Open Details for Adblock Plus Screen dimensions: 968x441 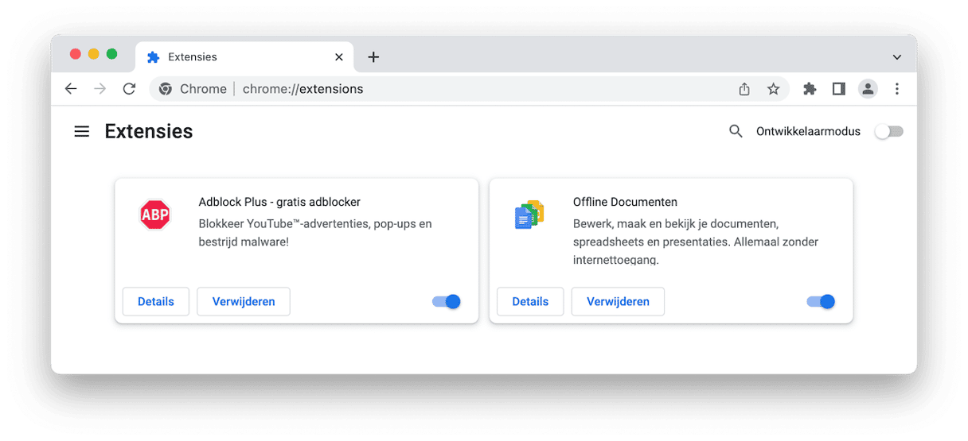coord(156,301)
